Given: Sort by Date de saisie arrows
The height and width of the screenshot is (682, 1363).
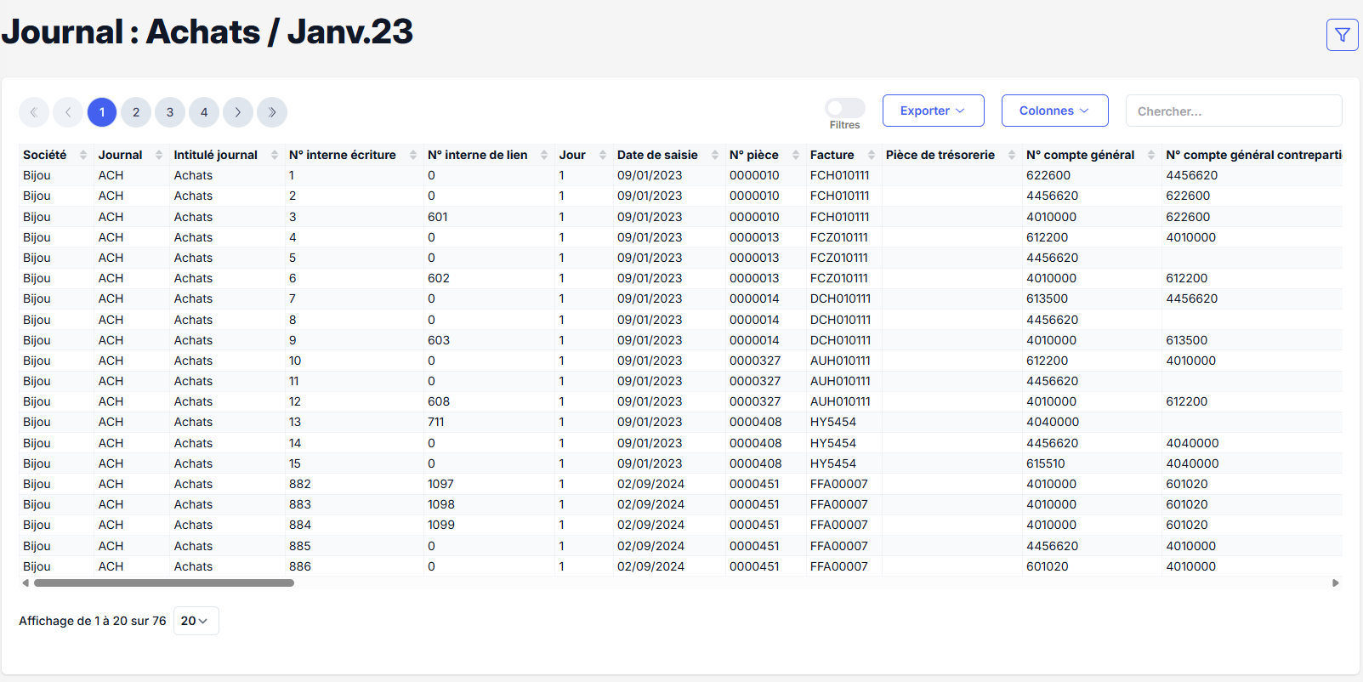Looking at the screenshot, I should point(715,155).
